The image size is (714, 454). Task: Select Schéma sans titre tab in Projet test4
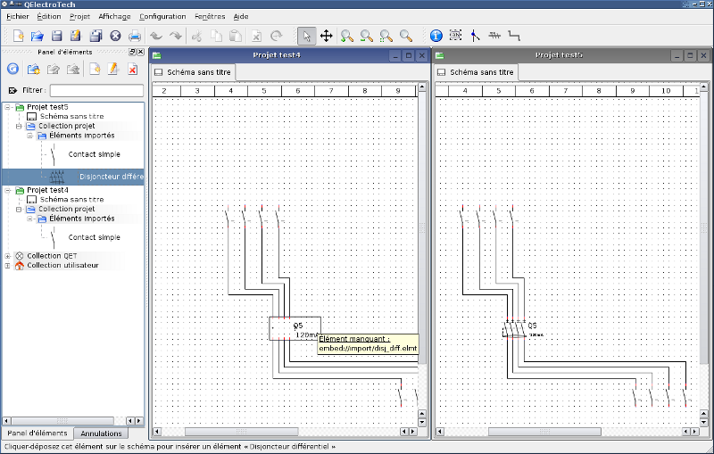193,72
